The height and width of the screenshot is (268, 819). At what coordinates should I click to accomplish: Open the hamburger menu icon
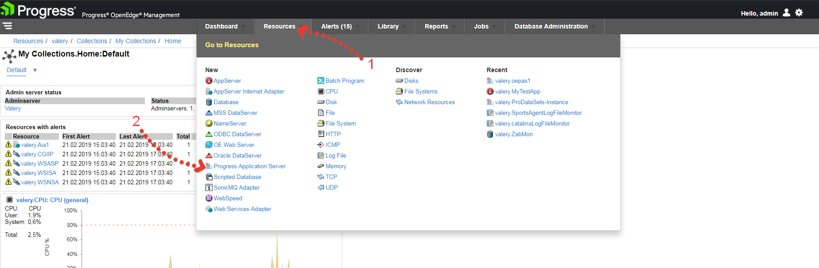tap(8, 26)
